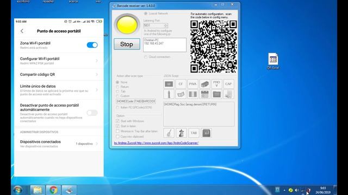Click the PROV button in JSON Script
Viewport: 348px width, 195px height.
216,84
